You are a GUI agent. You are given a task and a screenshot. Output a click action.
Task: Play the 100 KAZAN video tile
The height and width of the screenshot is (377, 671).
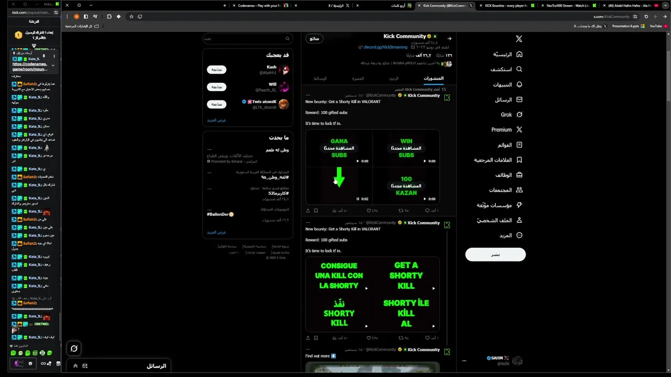tap(406, 185)
